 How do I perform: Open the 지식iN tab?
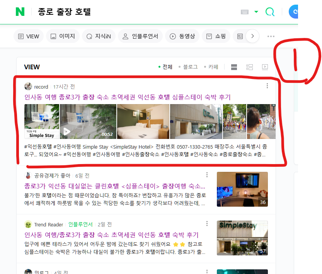pyautogui.click(x=99, y=36)
